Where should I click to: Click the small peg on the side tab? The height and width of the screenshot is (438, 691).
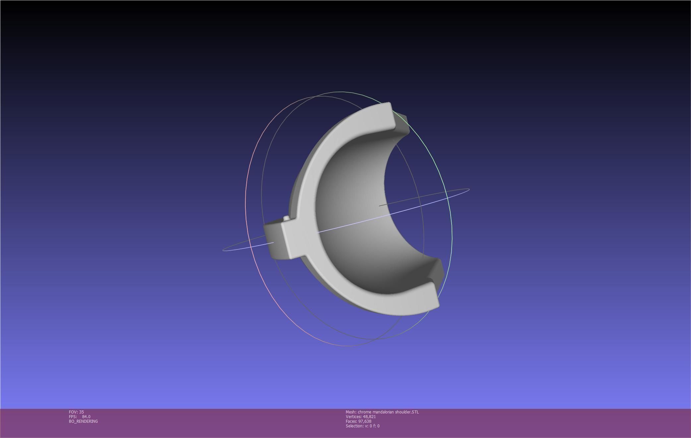(286, 218)
